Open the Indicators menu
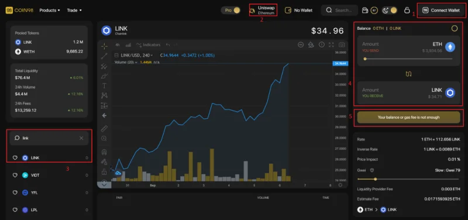The image size is (468, 220). 148,45
